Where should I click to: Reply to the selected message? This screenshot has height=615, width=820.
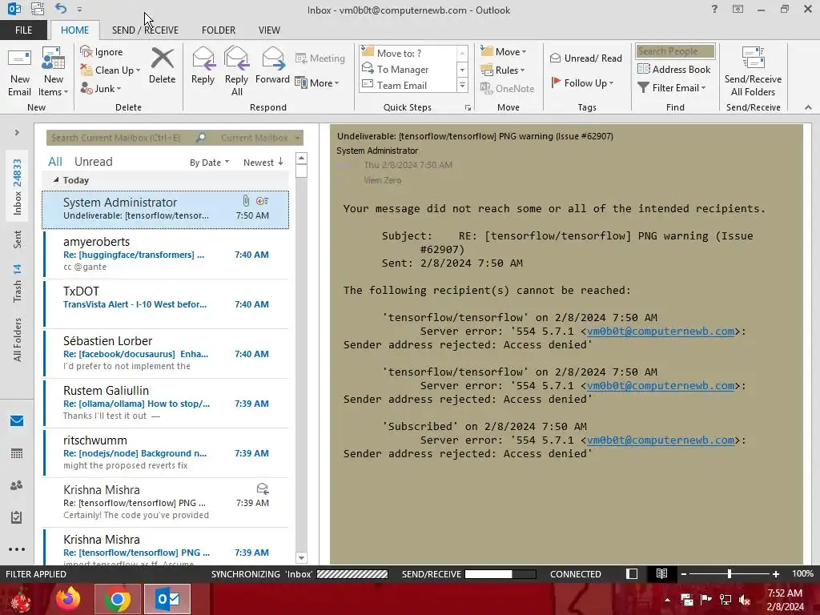(x=203, y=66)
